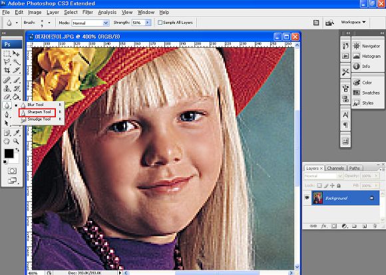The width and height of the screenshot is (386, 275).
Task: Open the Workspace dropdown
Action: click(353, 22)
